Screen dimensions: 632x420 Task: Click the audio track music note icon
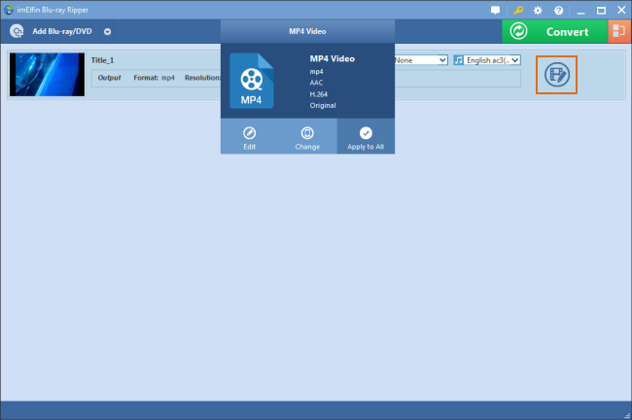pos(458,60)
